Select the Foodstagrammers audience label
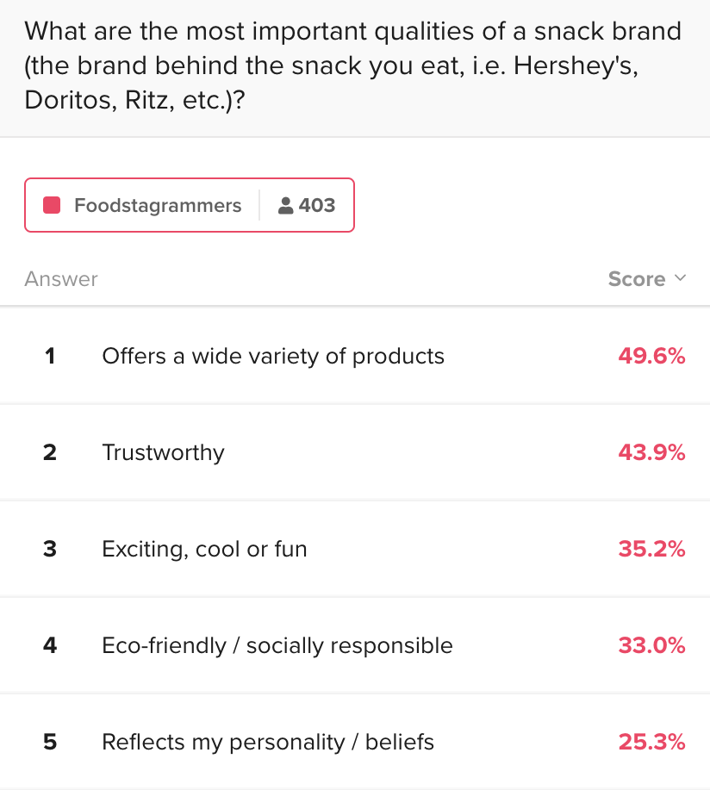Image resolution: width=710 pixels, height=790 pixels. coord(158,206)
